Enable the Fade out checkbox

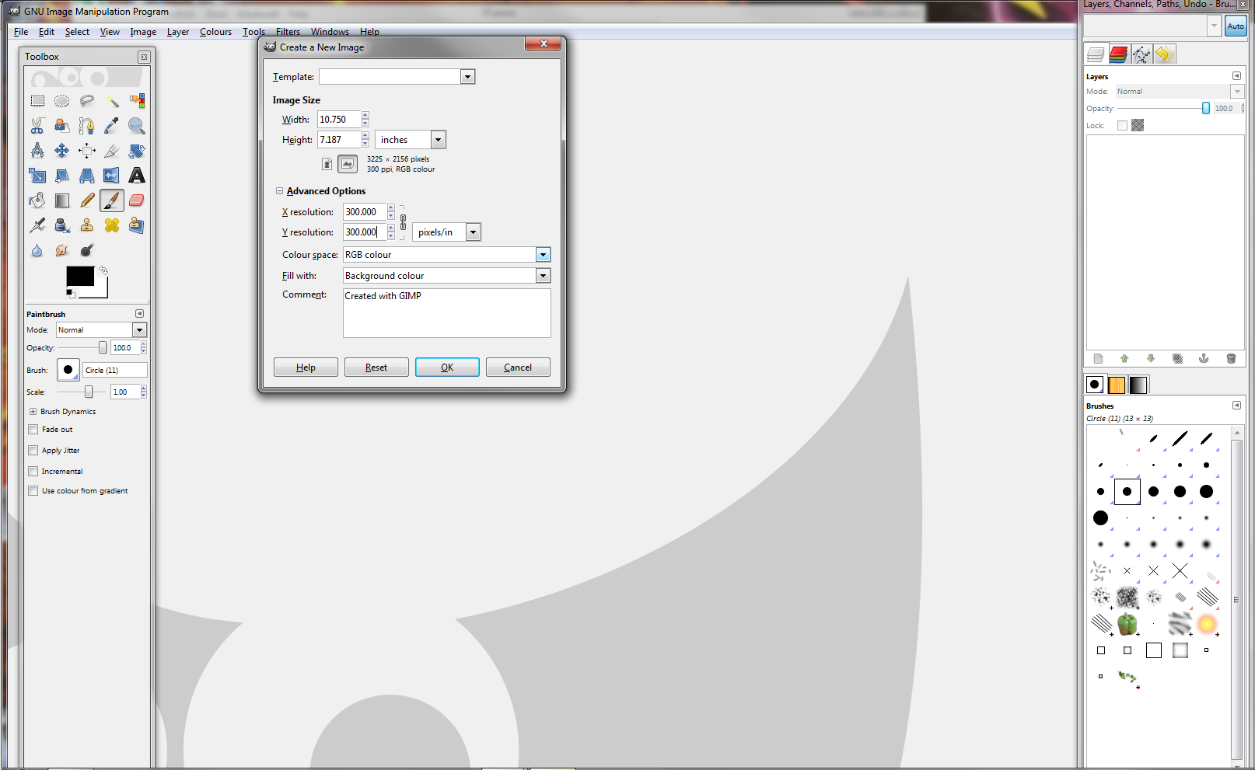(x=33, y=430)
